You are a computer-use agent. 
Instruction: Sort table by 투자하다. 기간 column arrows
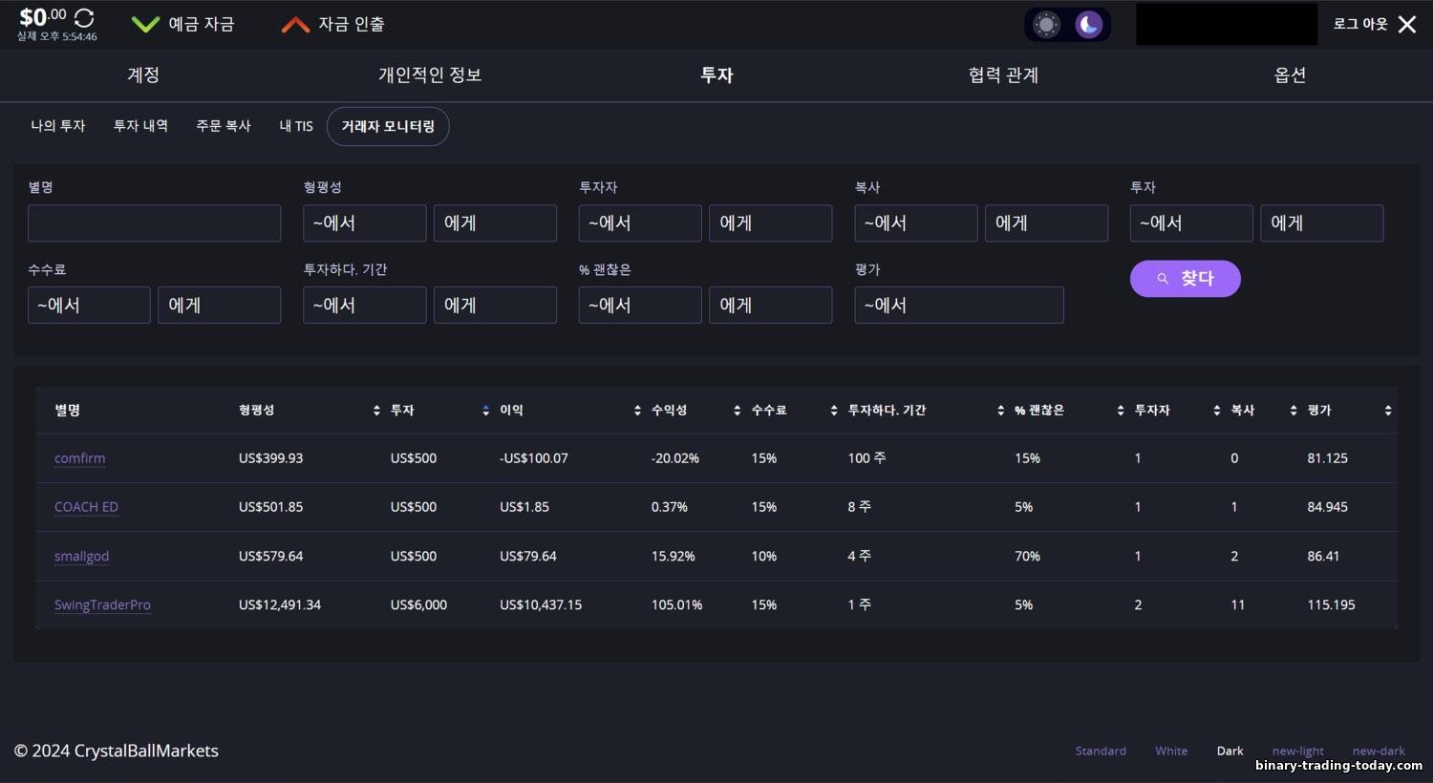coord(1000,411)
